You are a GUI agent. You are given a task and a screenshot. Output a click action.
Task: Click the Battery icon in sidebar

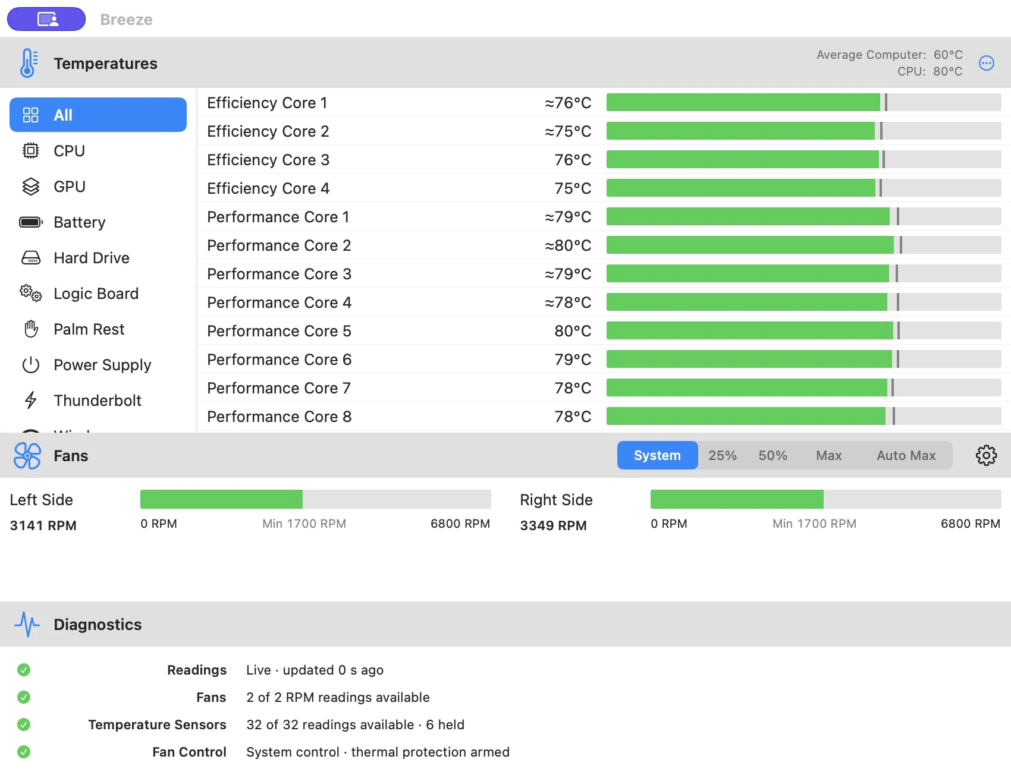click(31, 222)
